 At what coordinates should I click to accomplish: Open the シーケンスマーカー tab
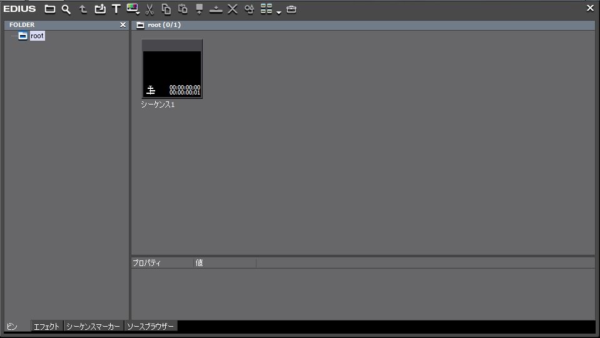point(94,326)
